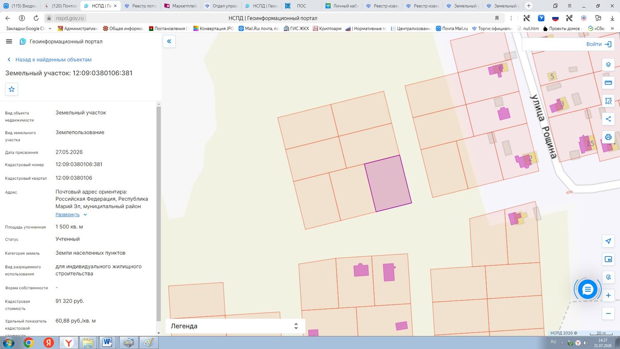Open the Легенда dropdown
Image resolution: width=620 pixels, height=349 pixels.
pos(235,326)
